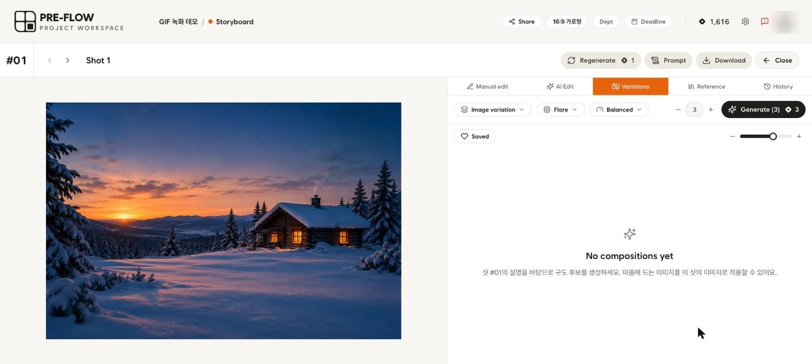Click Generate (3) button
This screenshot has height=364, width=812.
(763, 109)
